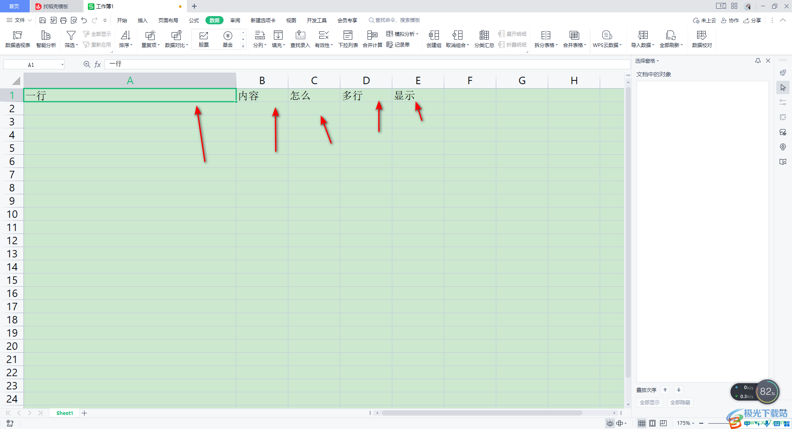The width and height of the screenshot is (792, 429).
Task: Open the 排序 sort tool
Action: pos(126,39)
